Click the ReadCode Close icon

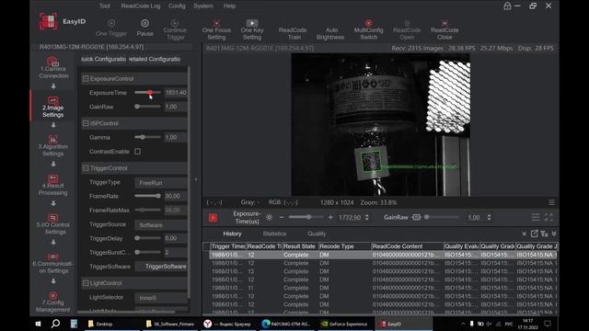[445, 23]
